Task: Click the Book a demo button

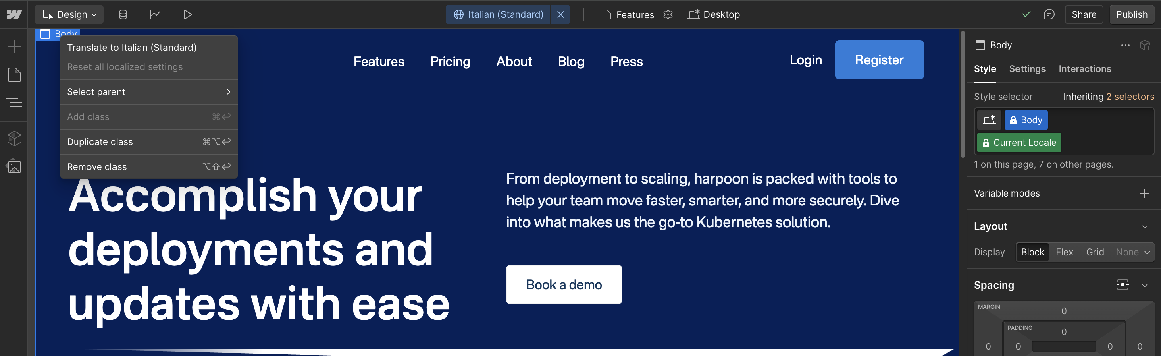Action: 564,284
